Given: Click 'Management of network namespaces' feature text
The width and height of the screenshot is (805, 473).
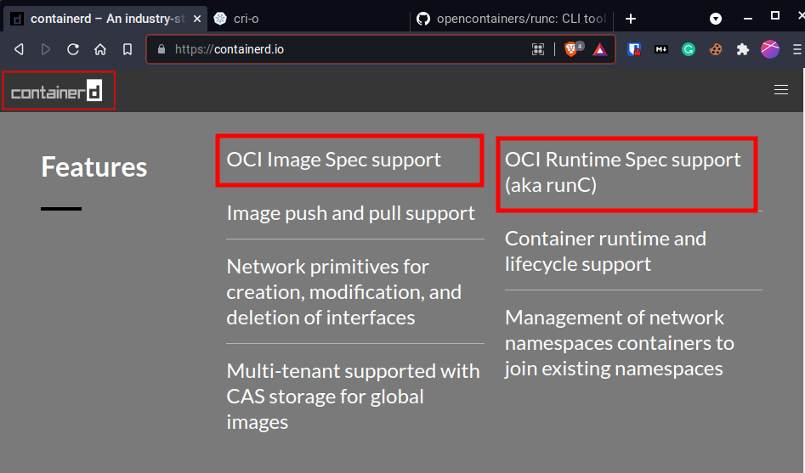Looking at the screenshot, I should [620, 343].
